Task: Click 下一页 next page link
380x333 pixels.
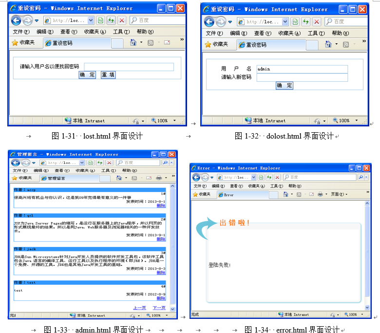Action: [x=159, y=308]
